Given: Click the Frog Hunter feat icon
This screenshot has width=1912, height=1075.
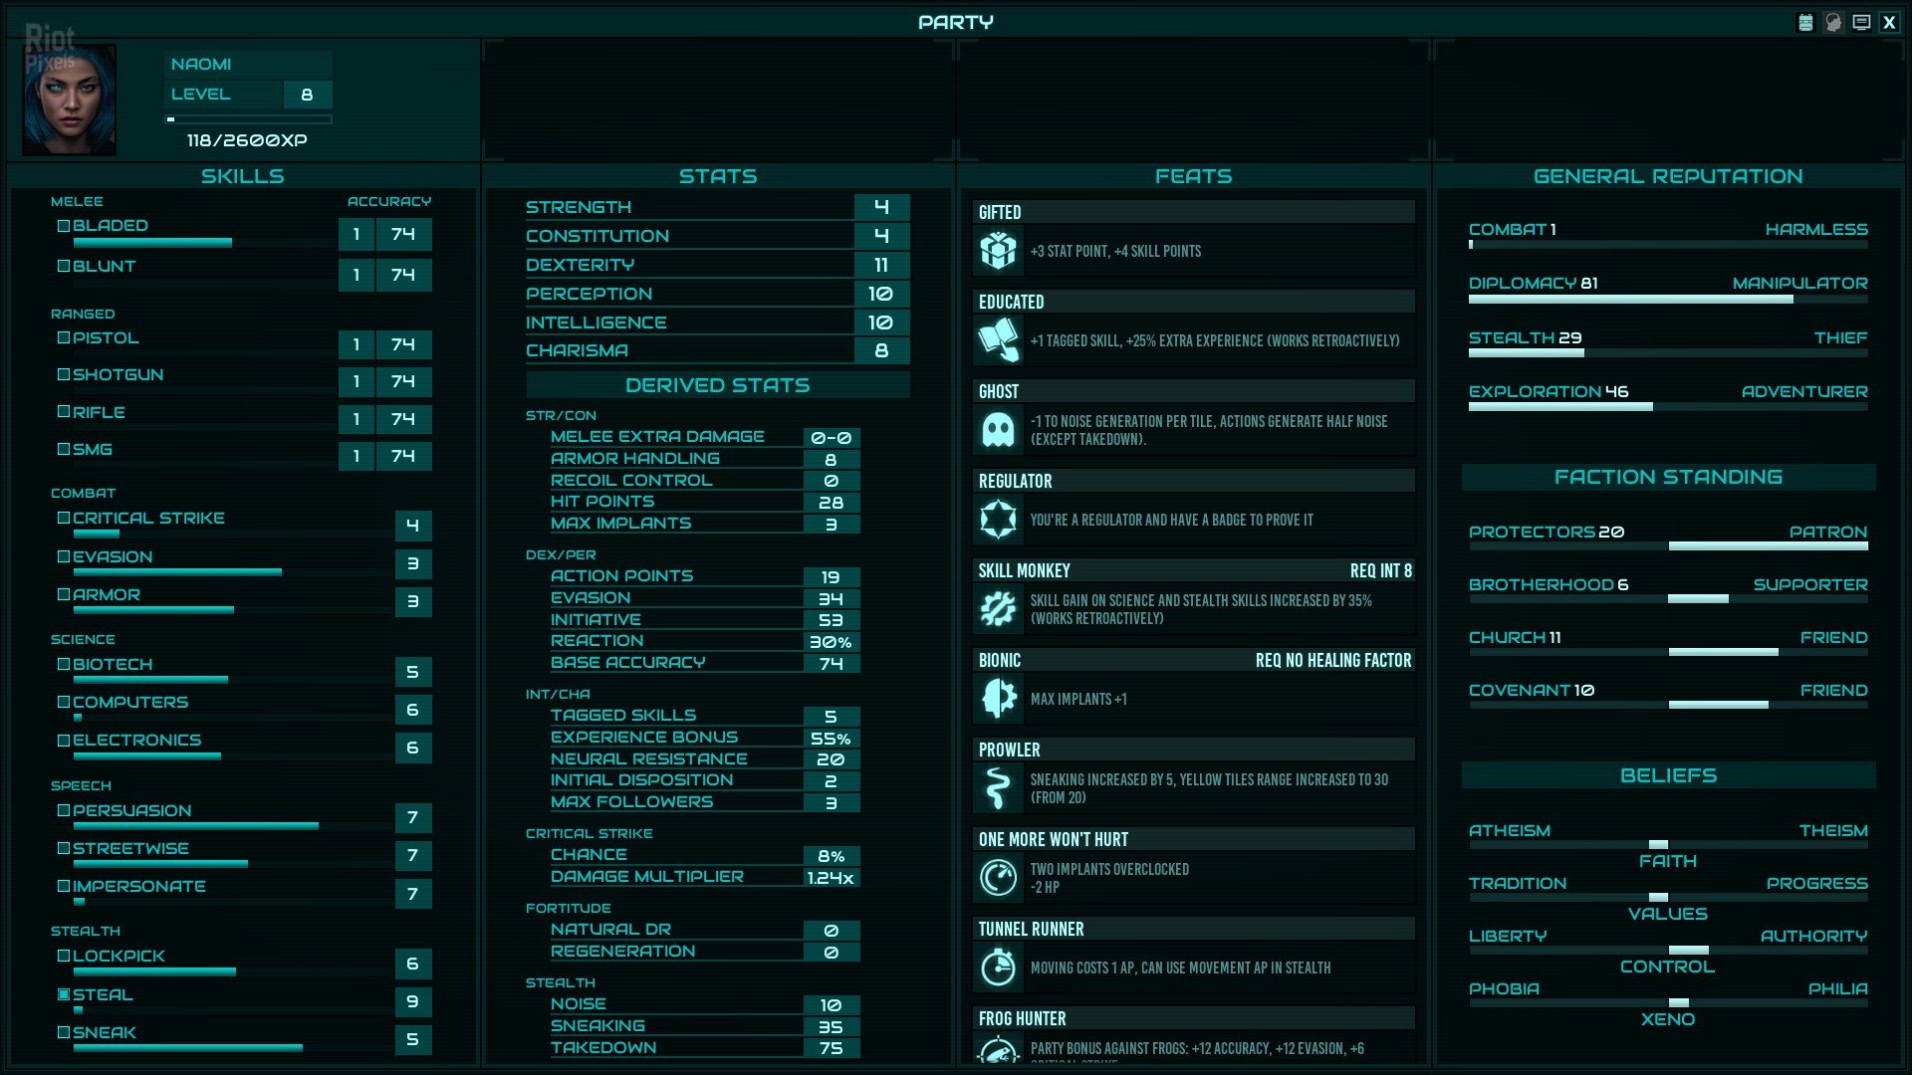Looking at the screenshot, I should pos(997,1050).
